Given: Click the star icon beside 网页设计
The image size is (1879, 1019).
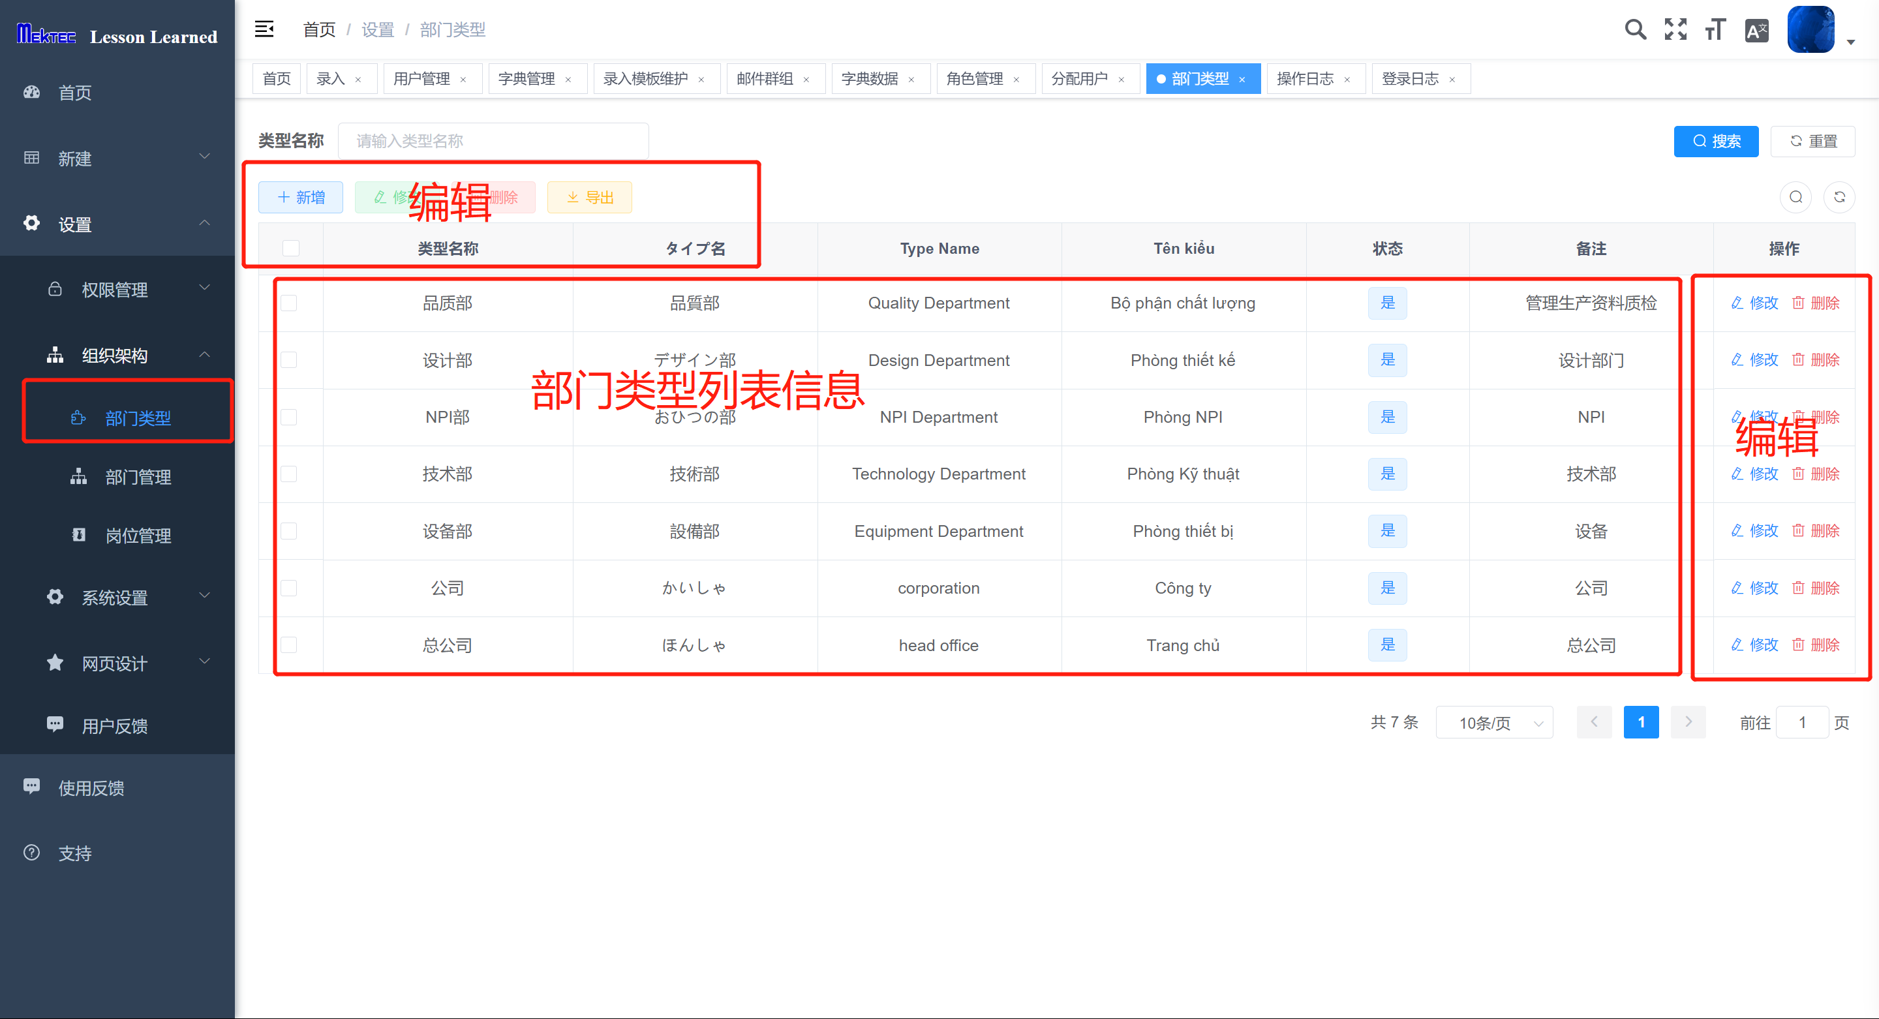Looking at the screenshot, I should tap(55, 662).
